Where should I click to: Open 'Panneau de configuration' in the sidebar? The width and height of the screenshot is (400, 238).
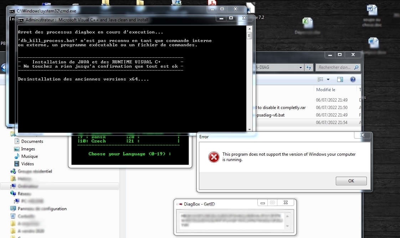(42, 209)
